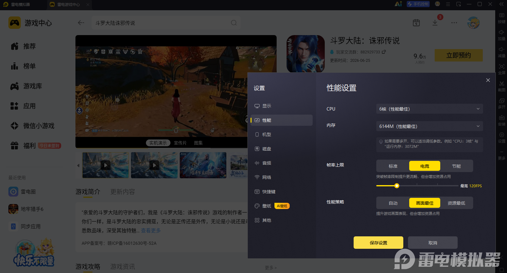Open the downloads icon with badge 3

[435, 23]
